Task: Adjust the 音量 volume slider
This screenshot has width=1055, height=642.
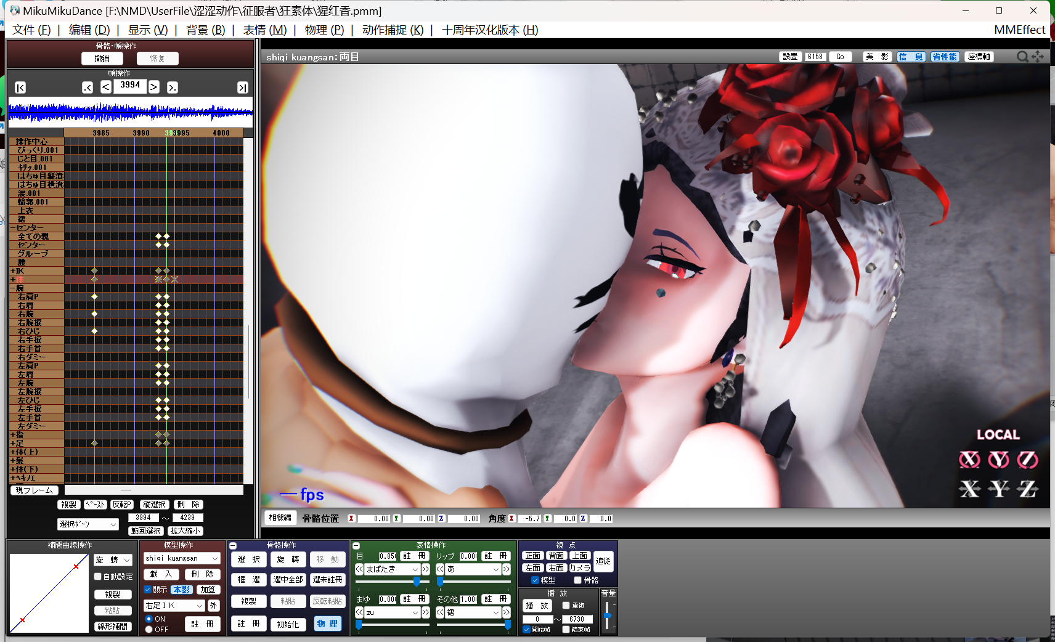Action: pos(607,616)
